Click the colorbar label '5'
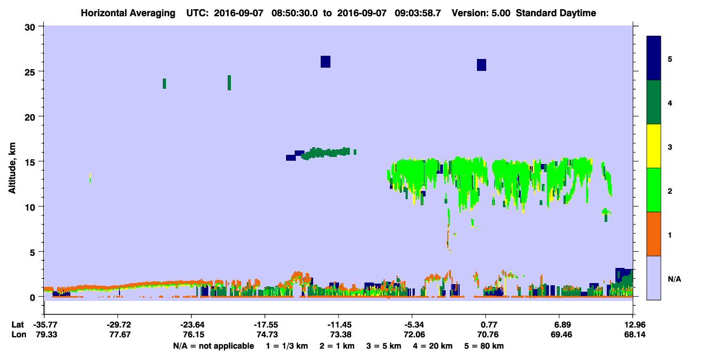The image size is (703, 361). point(670,58)
